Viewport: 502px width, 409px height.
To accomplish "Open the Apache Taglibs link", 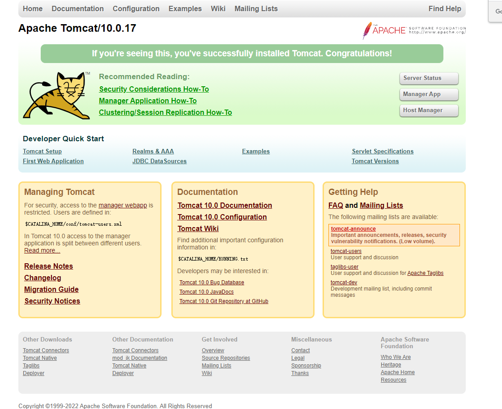I will [425, 273].
